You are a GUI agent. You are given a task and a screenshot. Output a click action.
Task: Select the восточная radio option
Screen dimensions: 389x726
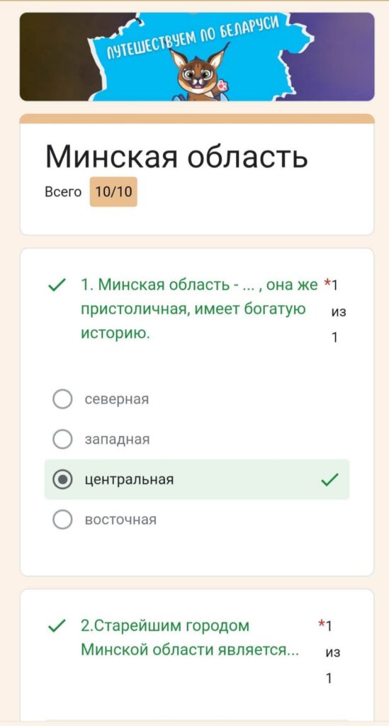click(x=62, y=520)
